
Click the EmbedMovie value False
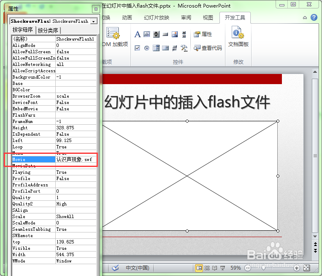[76, 109]
